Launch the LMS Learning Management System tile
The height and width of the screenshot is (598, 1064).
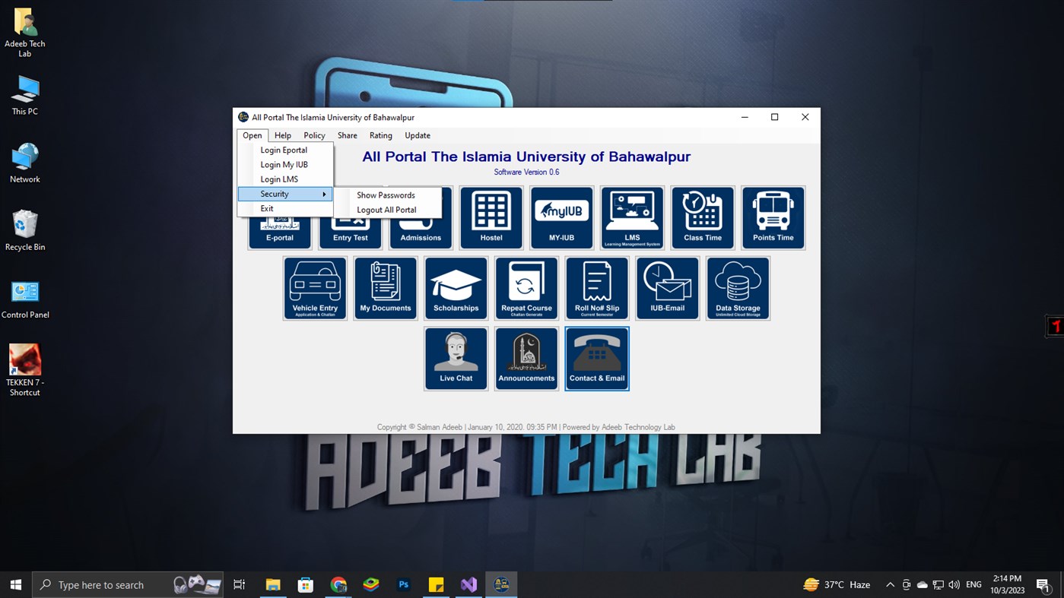click(x=631, y=217)
